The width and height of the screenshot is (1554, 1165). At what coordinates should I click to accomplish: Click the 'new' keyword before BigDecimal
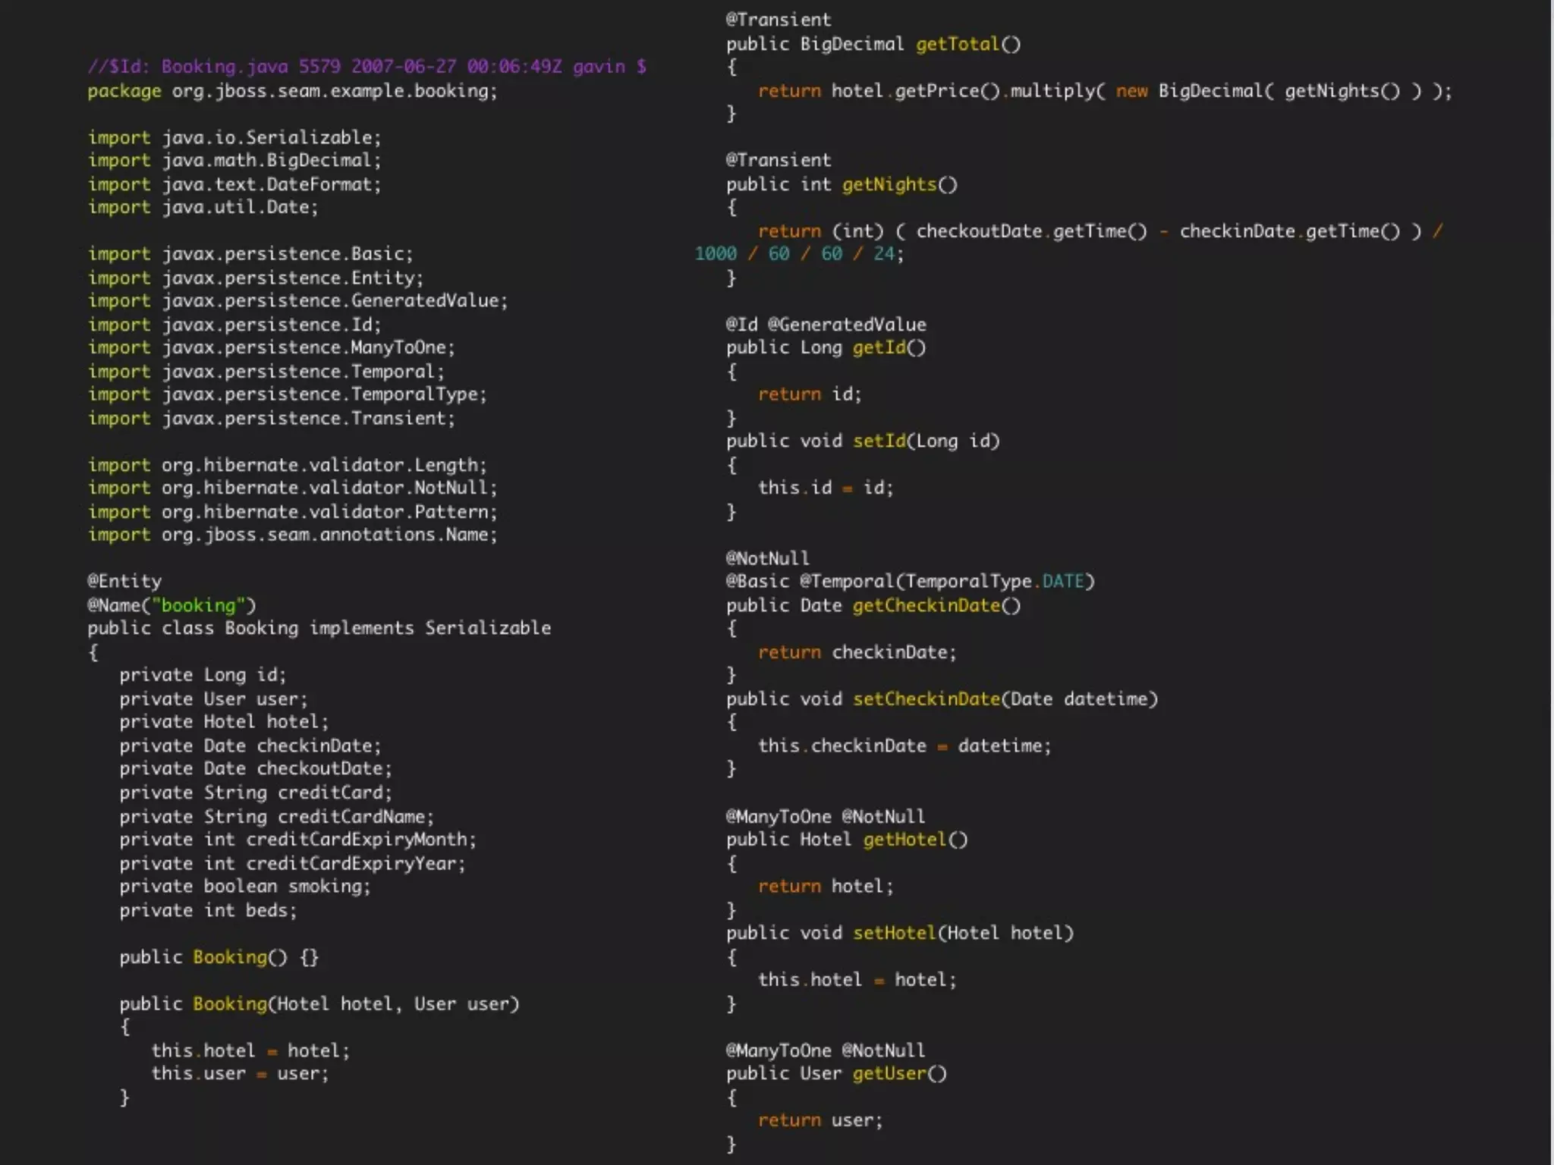click(x=1131, y=91)
